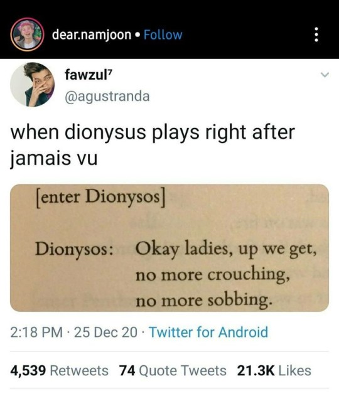
Task: View the 4,539 Retweets list
Action: 60,371
